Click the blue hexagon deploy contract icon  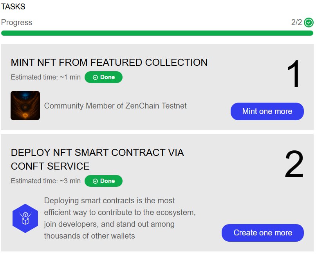[25, 218]
